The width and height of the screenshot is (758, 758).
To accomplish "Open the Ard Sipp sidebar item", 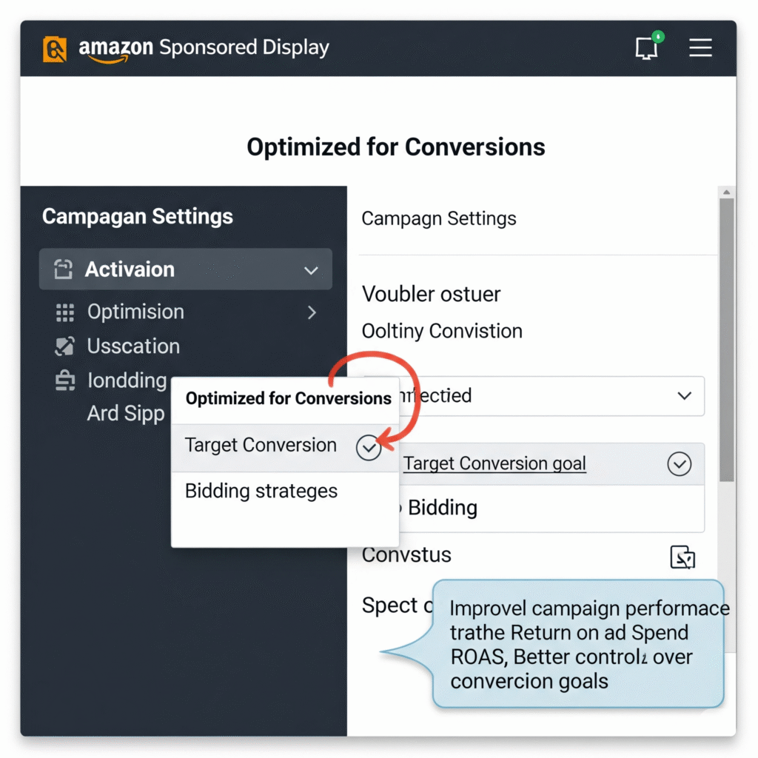I will tap(126, 414).
